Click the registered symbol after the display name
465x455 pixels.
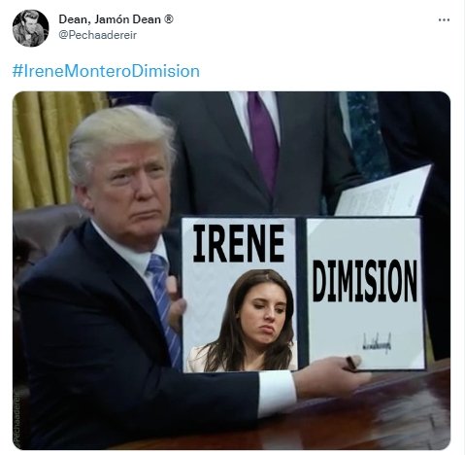169,19
